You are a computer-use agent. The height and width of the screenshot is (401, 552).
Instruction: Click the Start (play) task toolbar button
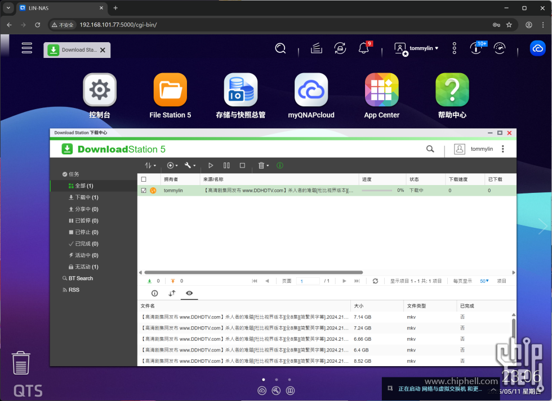(211, 165)
